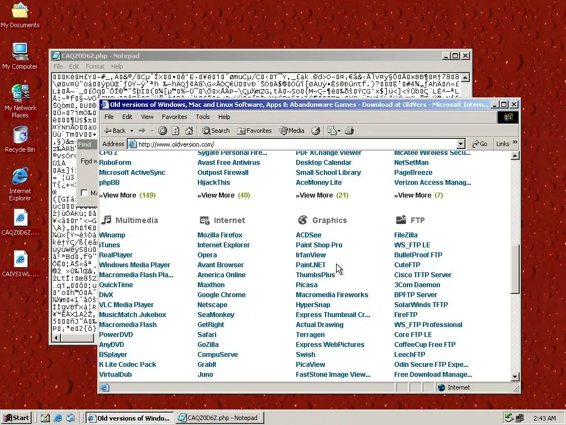Open the Mozilla Firefox link
The width and height of the screenshot is (566, 425).
[220, 235]
